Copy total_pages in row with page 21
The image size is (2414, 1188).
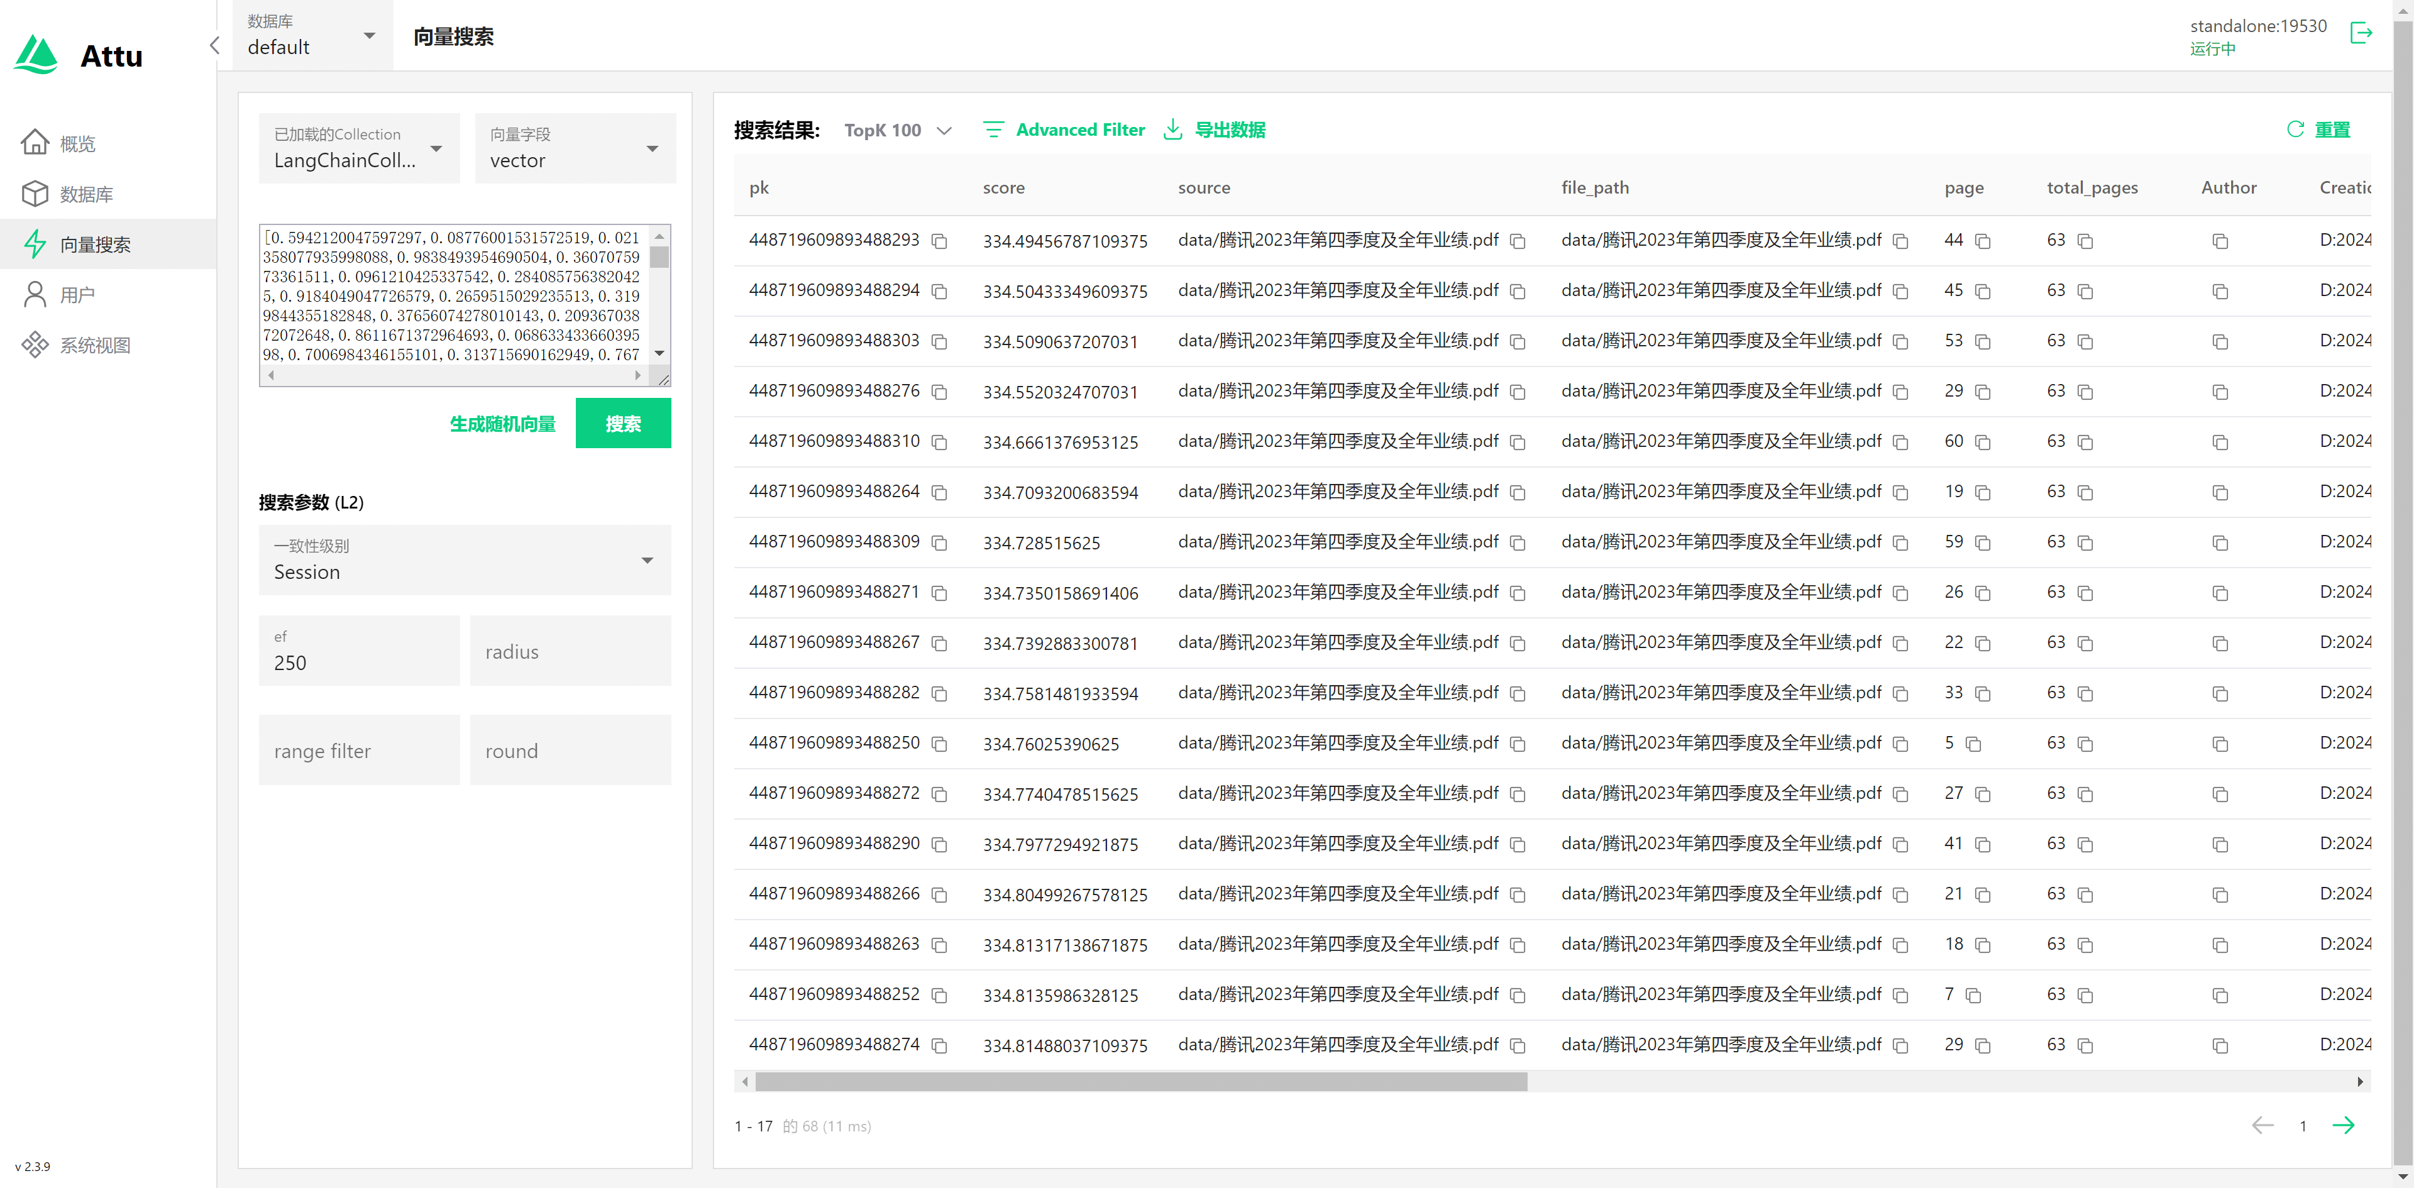(x=2085, y=896)
